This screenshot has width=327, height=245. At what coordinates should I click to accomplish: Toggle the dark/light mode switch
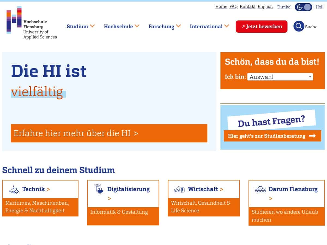304,7
